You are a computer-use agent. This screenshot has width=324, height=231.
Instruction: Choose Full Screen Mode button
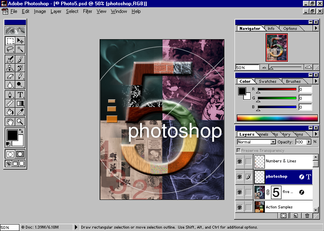click(22, 164)
